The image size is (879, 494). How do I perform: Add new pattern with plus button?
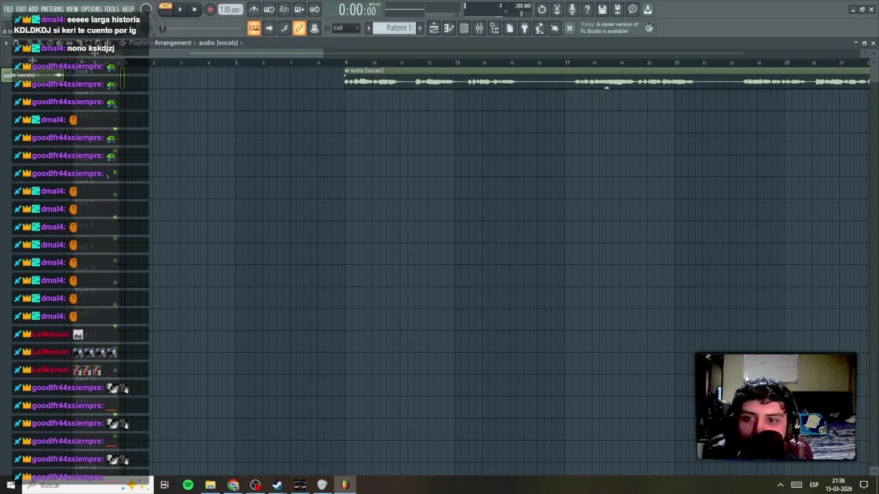tap(420, 28)
